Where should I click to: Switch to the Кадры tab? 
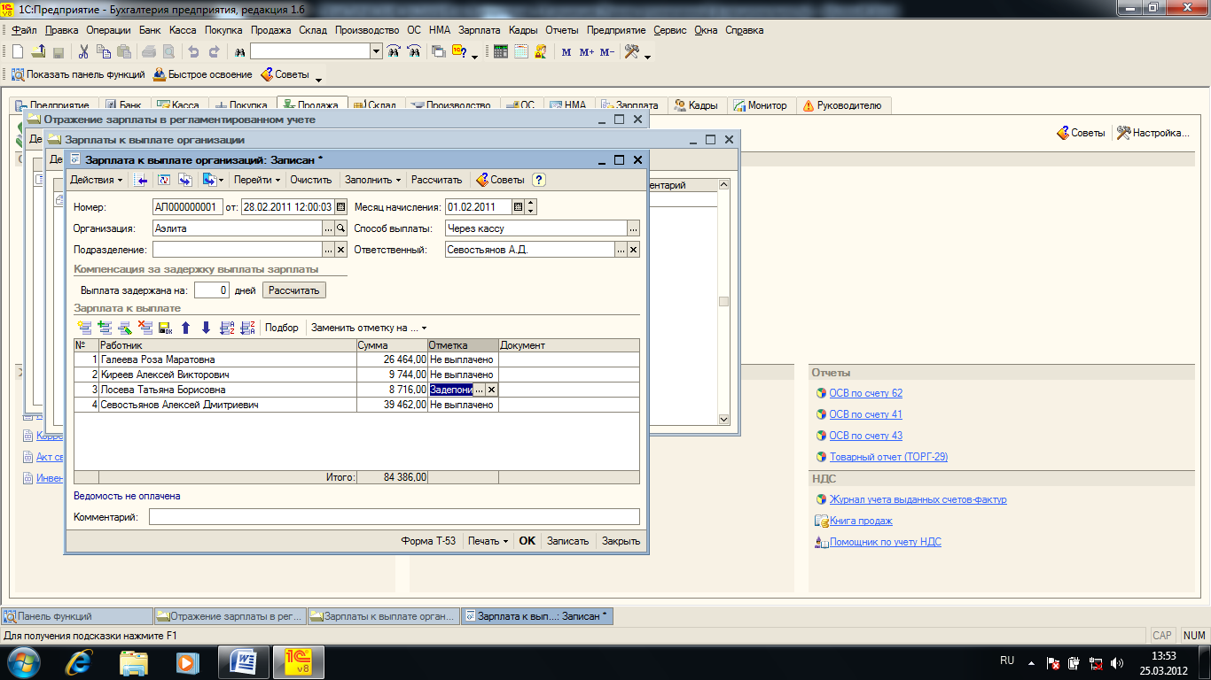click(x=696, y=105)
